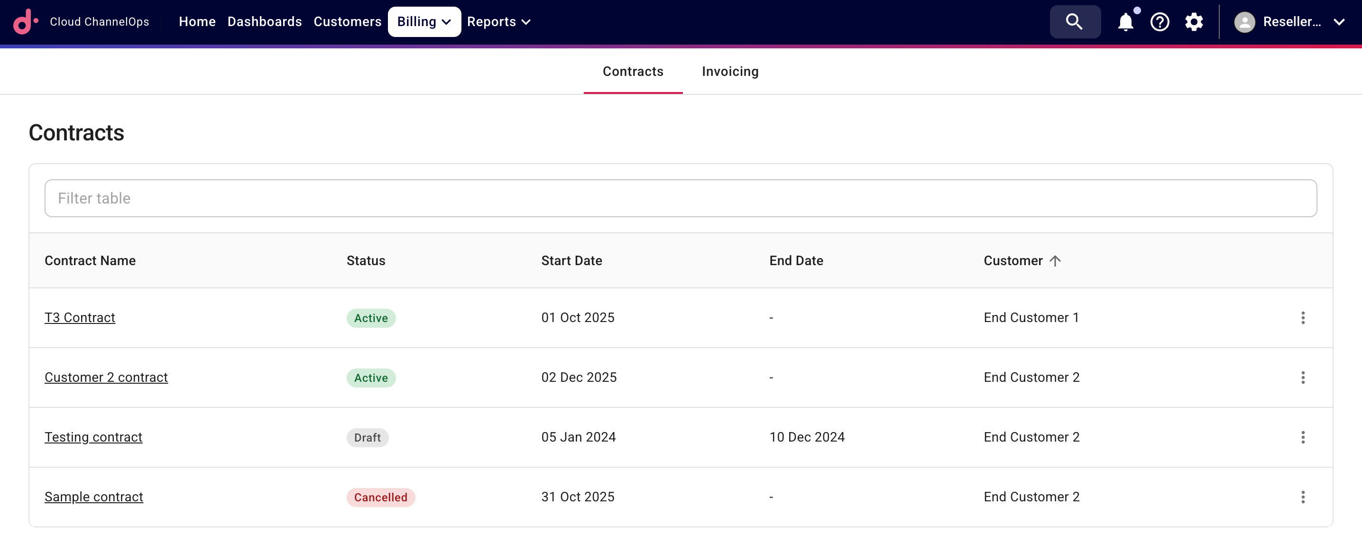This screenshot has width=1362, height=535.
Task: Click the Cloud ChannelOps logo icon
Action: tap(26, 22)
